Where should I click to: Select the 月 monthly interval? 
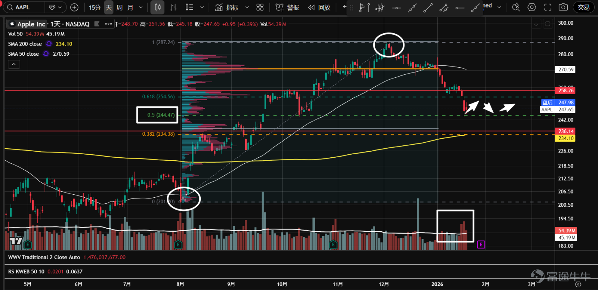point(130,7)
